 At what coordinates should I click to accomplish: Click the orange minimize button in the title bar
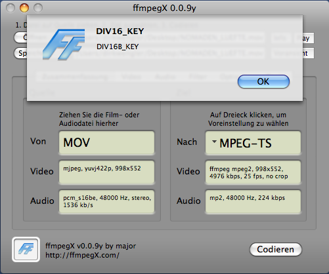(24, 8)
